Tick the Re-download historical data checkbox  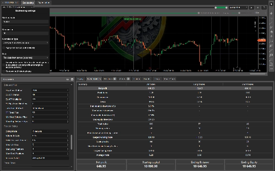tap(4, 71)
